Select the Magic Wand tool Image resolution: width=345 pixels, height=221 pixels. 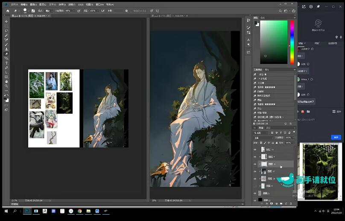click(x=6, y=35)
